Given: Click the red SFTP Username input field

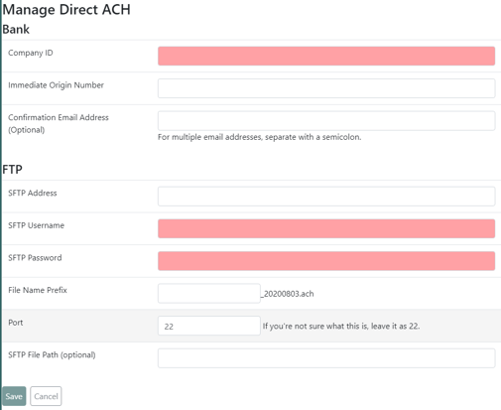Looking at the screenshot, I should [326, 228].
